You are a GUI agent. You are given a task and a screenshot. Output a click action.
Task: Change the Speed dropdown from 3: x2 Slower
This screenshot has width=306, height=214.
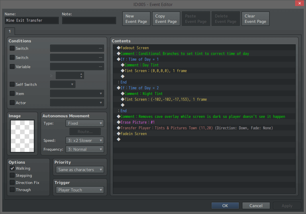(x=85, y=140)
